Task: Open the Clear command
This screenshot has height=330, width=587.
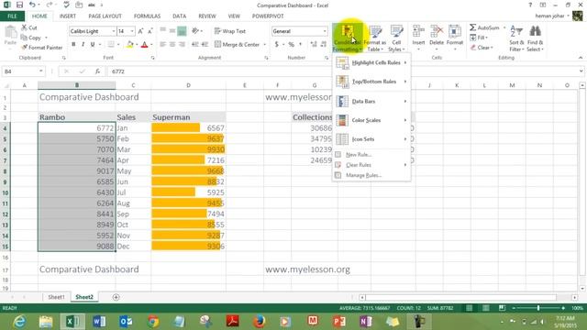Action: (482, 48)
